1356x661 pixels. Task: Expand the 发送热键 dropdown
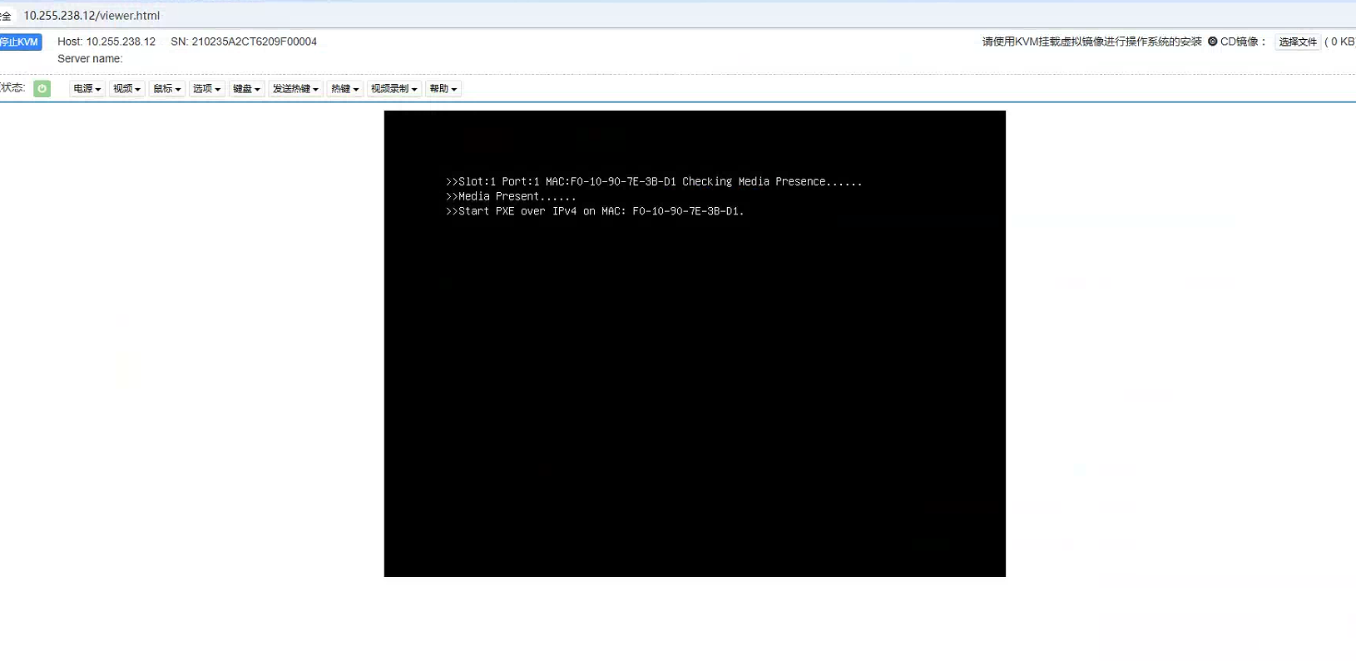coord(295,88)
